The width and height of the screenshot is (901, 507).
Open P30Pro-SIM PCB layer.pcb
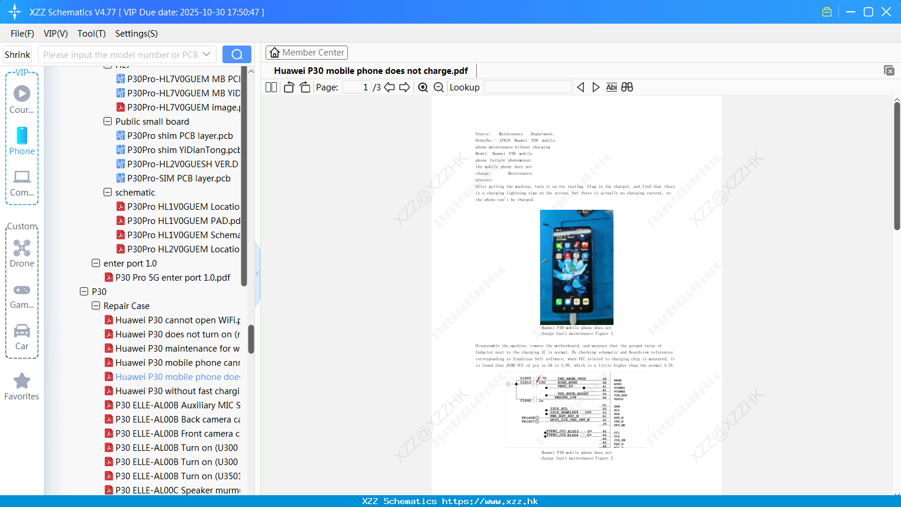(x=174, y=178)
